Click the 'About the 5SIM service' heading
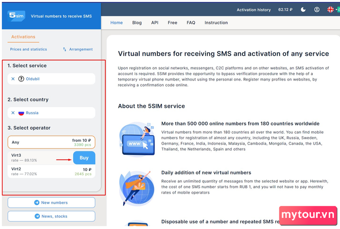This screenshot has width=340, height=229. tap(152, 106)
